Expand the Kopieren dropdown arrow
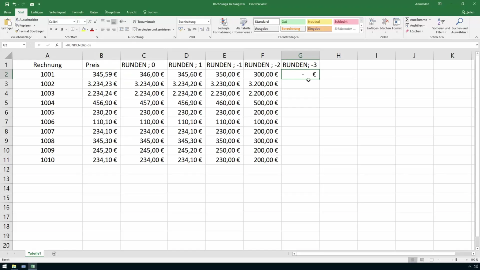480x270 pixels. (34, 25)
